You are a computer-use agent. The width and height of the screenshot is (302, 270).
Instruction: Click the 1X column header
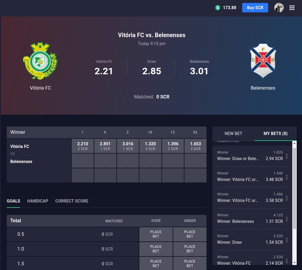[150, 132]
